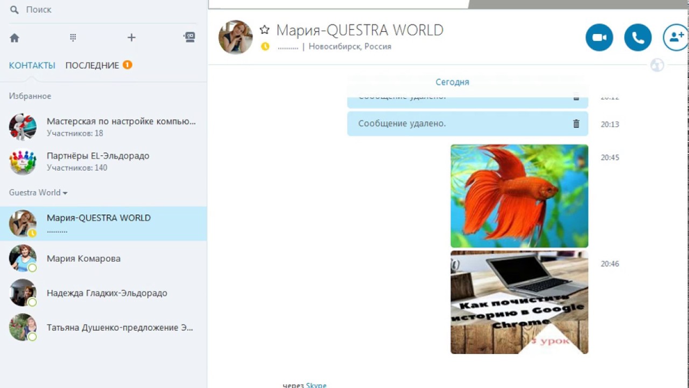The width and height of the screenshot is (689, 388).
Task: Click the 20:45 timestamp
Action: click(610, 158)
